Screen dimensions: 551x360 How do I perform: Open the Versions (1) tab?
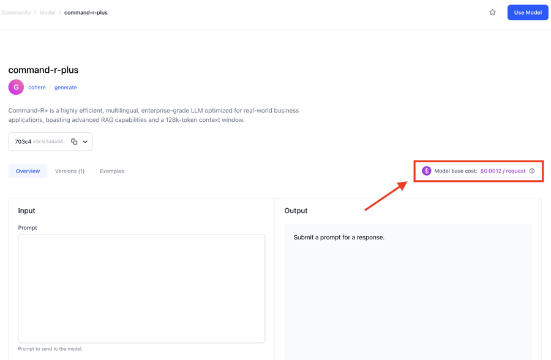pos(70,171)
